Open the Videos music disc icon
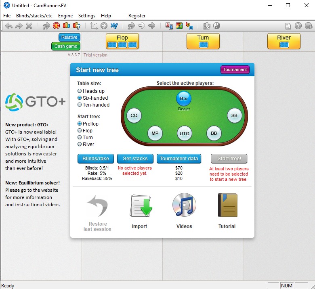The height and width of the screenshot is (289, 315). (184, 205)
